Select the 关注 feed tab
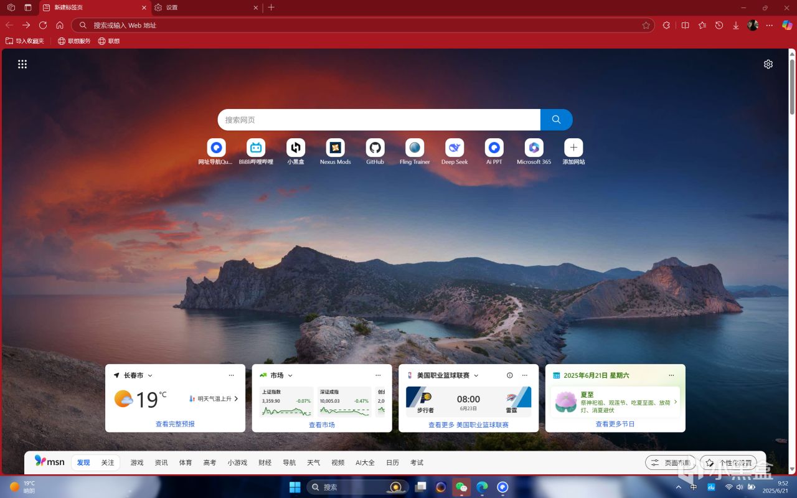Screen dimensions: 797x498 (108, 463)
